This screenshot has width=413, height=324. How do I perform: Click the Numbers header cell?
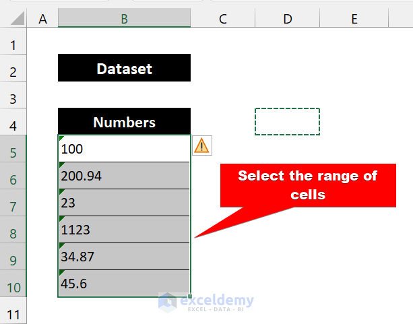coord(125,121)
